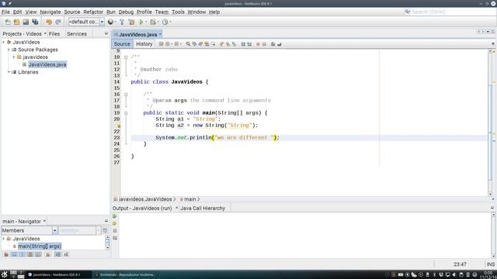Click the web browser globe icon
497x279 pixels.
tap(110, 22)
